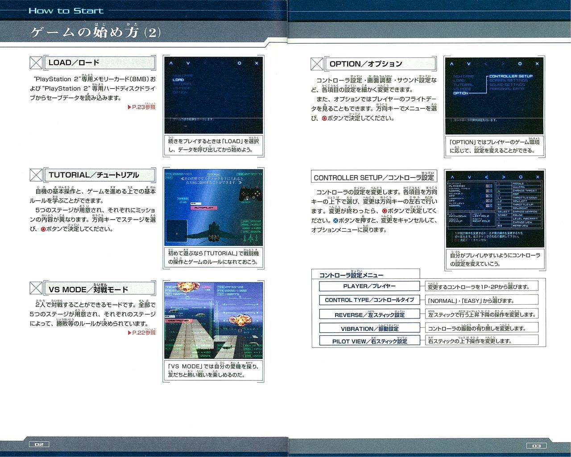This screenshot has height=457, width=571.
Task: Click the cross button icon in the LOAD screenshot
Action: pyautogui.click(x=257, y=63)
